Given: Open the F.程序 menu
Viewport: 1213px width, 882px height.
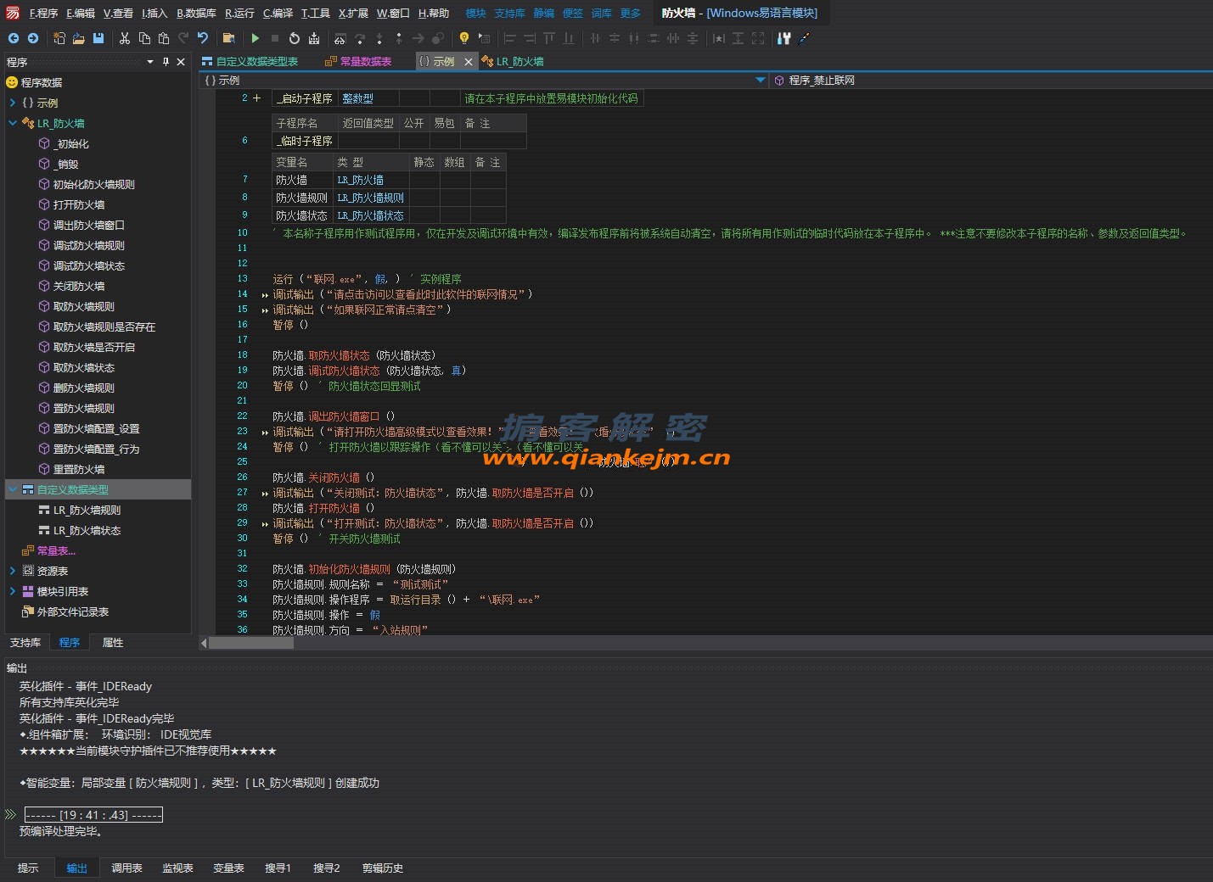Looking at the screenshot, I should pyautogui.click(x=43, y=13).
